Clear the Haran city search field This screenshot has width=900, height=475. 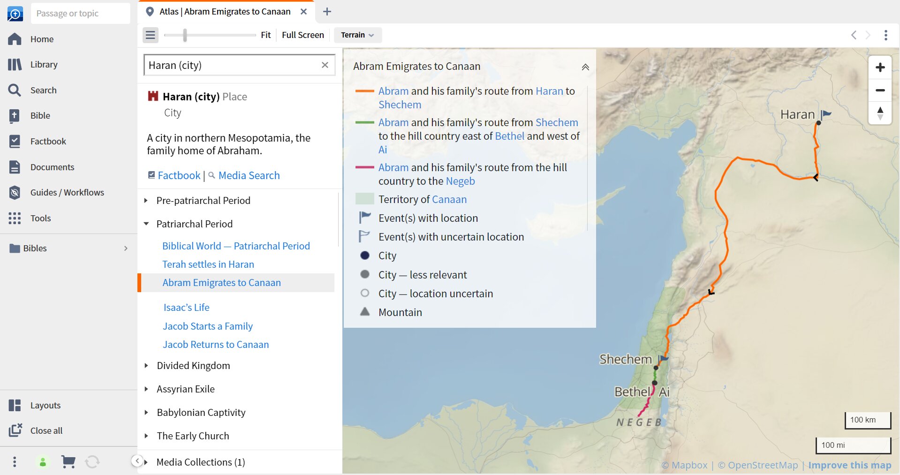(x=325, y=65)
